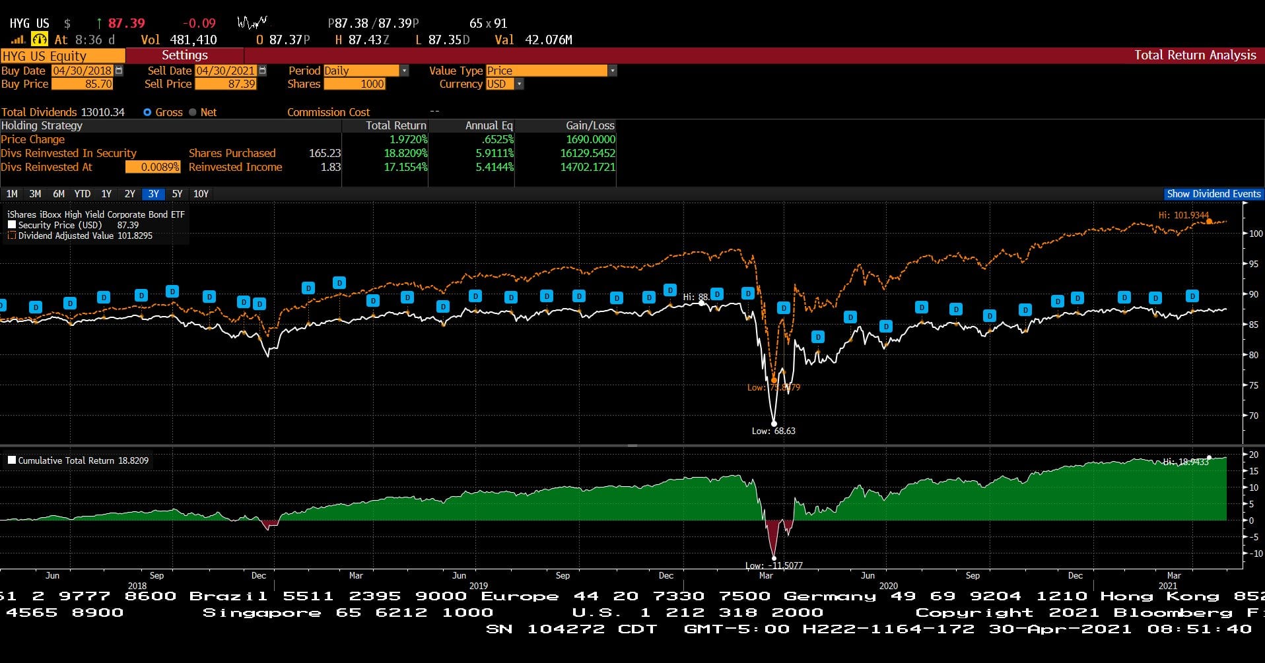
Task: Select the Net radio button
Action: point(193,112)
